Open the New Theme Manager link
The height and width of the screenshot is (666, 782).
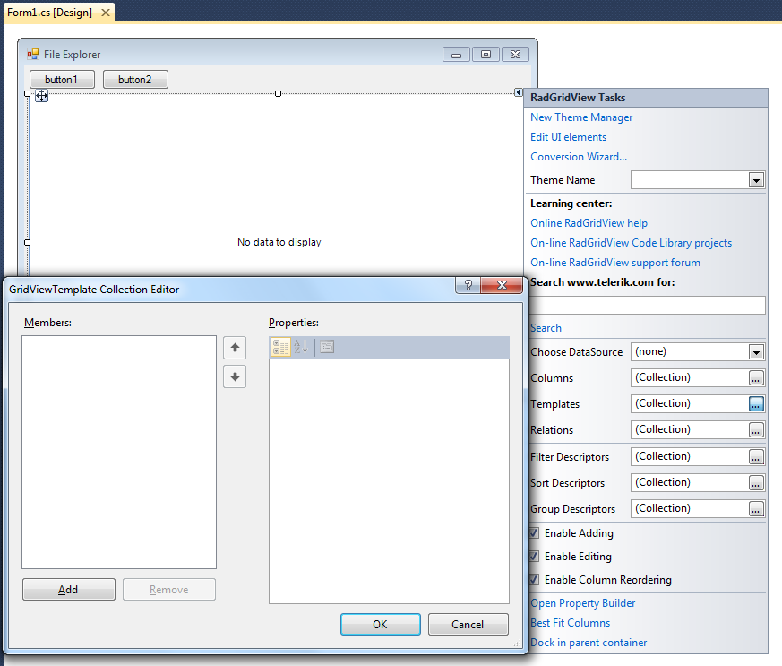pyautogui.click(x=581, y=117)
